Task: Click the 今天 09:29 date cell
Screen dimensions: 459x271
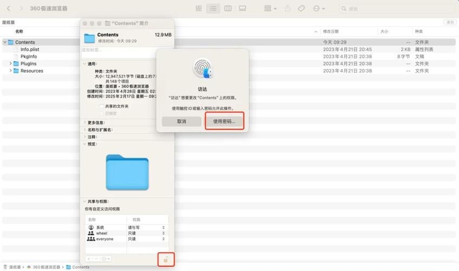Action: pos(334,42)
